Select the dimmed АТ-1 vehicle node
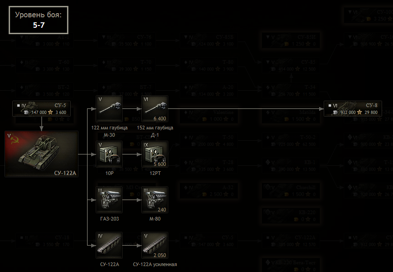393x272 pixels. pos(45,41)
